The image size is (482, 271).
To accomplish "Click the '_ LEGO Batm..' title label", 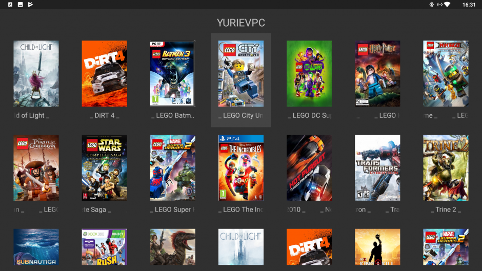I will coord(172,116).
